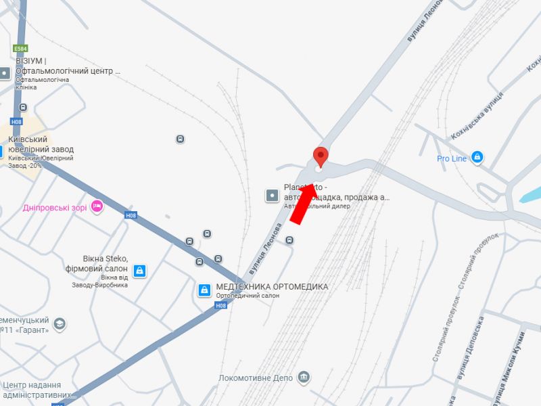Select the school icon near «Гарант»

(x=60, y=324)
